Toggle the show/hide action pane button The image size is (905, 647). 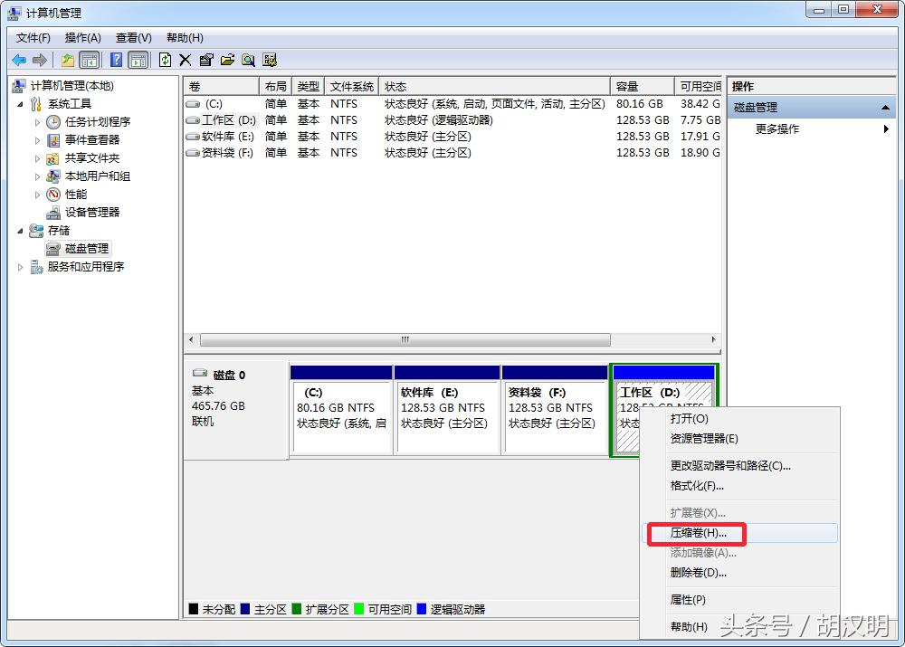138,60
